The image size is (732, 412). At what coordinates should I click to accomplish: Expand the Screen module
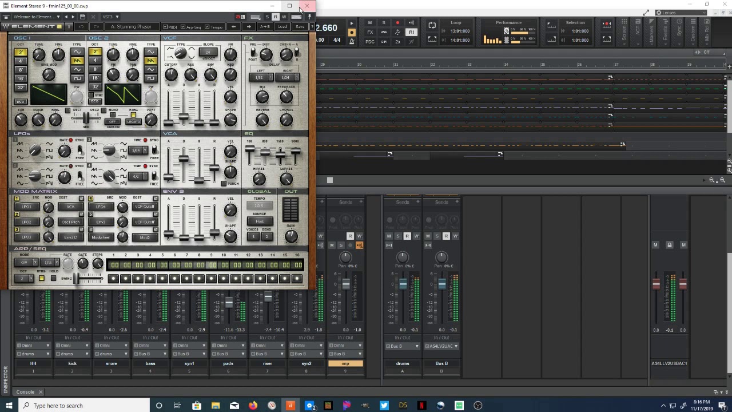(x=624, y=32)
